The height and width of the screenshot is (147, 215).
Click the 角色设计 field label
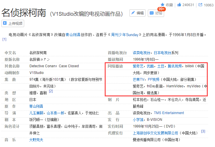pyautogui.click(x=12, y=127)
